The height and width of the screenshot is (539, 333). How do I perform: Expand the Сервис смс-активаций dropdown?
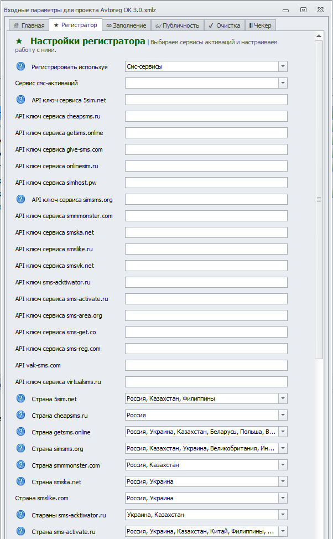(x=283, y=83)
